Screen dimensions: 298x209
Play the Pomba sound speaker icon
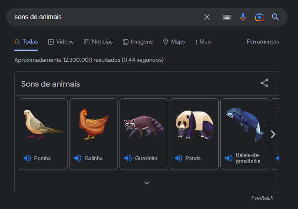click(x=27, y=158)
